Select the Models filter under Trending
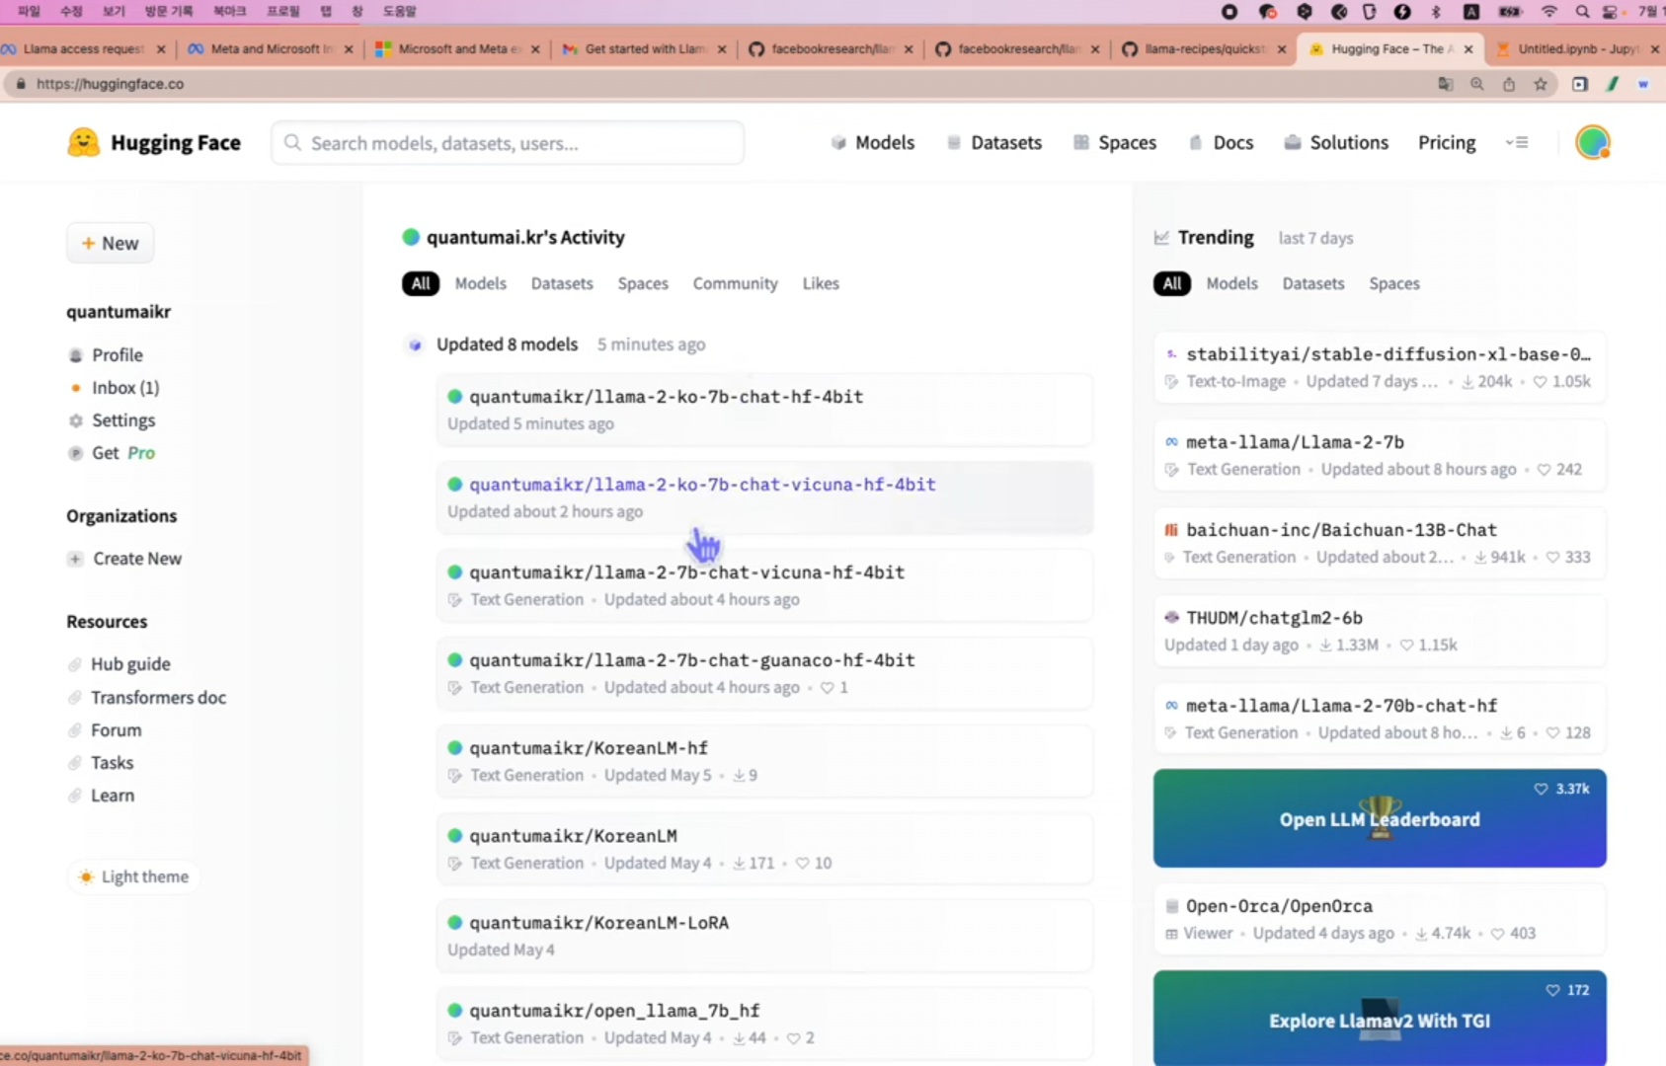 (x=1232, y=283)
